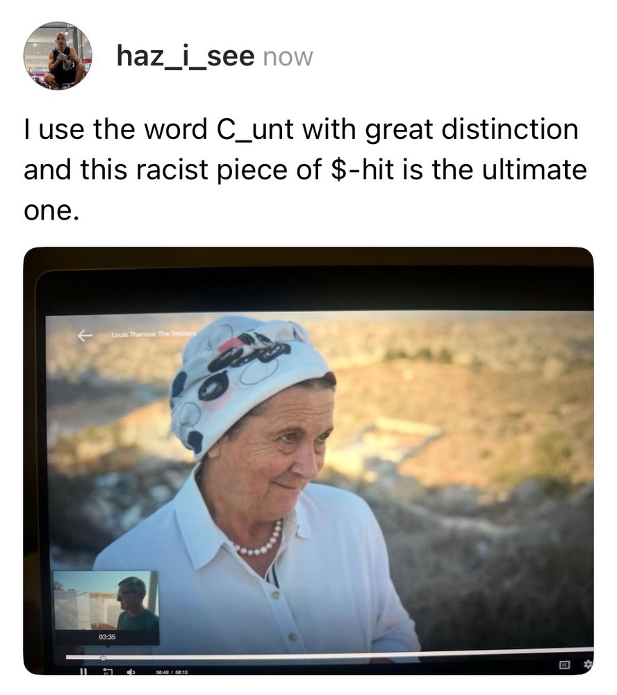Image resolution: width=617 pixels, height=695 pixels.
Task: Open the haz_i_see profile picture
Action: (58, 56)
